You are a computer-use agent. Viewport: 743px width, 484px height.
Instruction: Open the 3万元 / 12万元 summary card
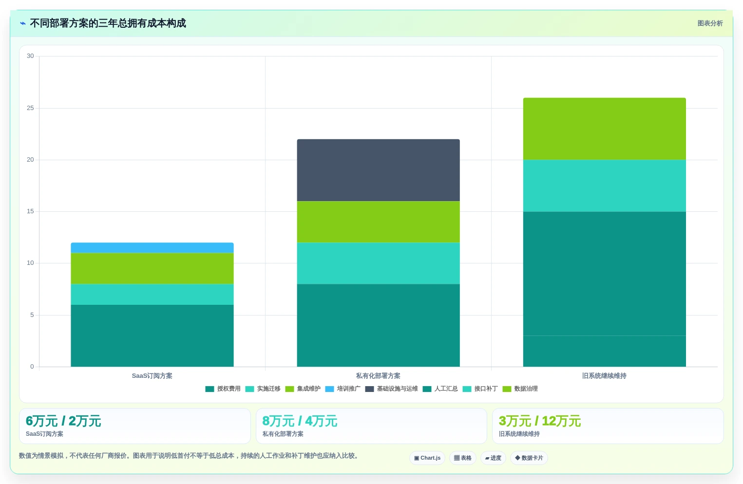click(x=608, y=426)
